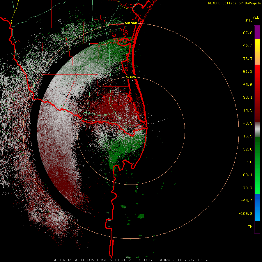This screenshot has height=262, width=262.
Task: Click the 07:57 timestamp in the caption
Action: (x=203, y=260)
